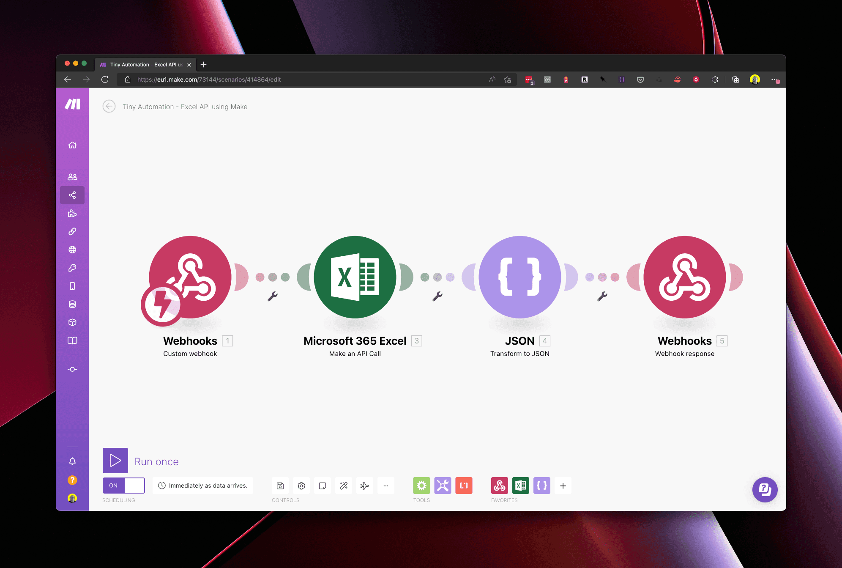Image resolution: width=842 pixels, height=568 pixels.
Task: Click module number 3 badge
Action: (417, 341)
